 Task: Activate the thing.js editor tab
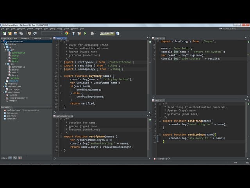(158, 101)
